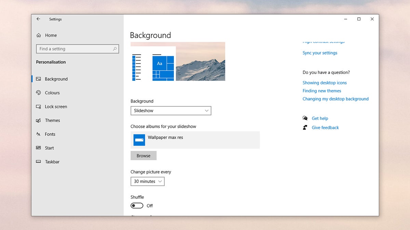
Task: Open the Background type dropdown showing Slideshow
Action: click(x=171, y=110)
